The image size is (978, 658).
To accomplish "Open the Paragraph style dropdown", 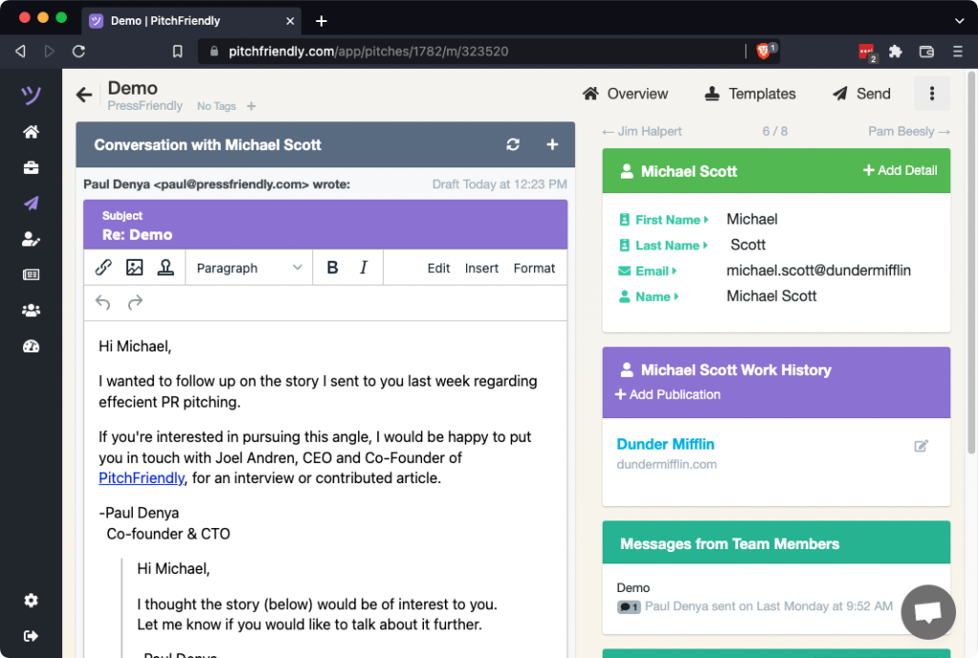I will click(248, 268).
